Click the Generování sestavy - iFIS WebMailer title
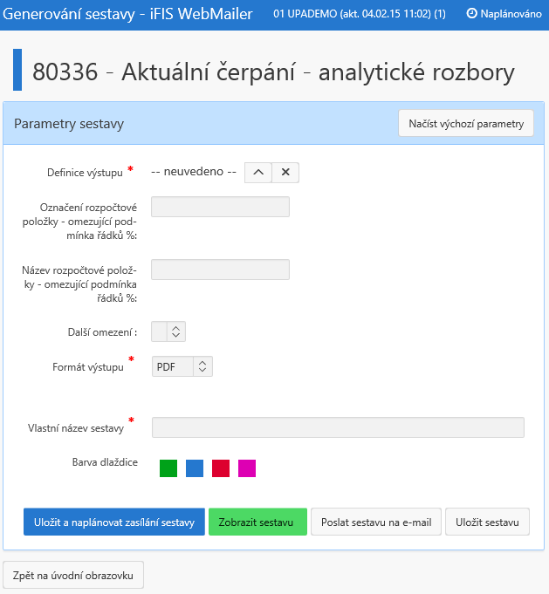Image resolution: width=549 pixels, height=594 pixels. [127, 15]
